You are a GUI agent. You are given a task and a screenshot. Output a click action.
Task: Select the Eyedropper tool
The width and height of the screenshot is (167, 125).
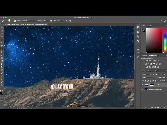coord(2,43)
